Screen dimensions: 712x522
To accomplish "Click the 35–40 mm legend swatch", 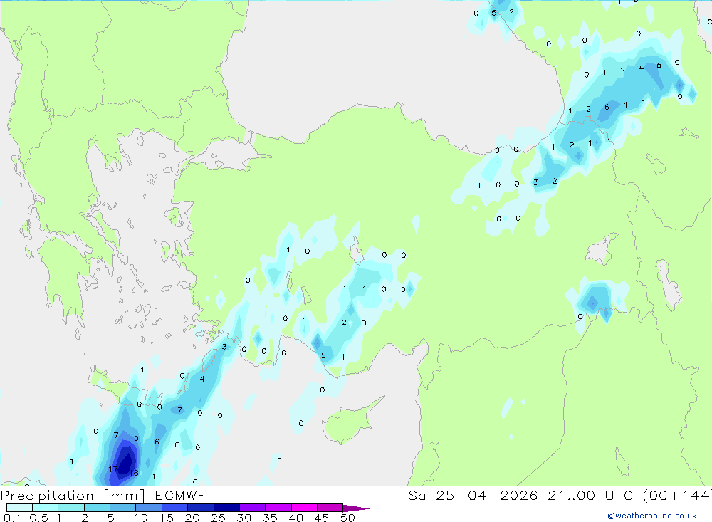I will click(x=278, y=508).
